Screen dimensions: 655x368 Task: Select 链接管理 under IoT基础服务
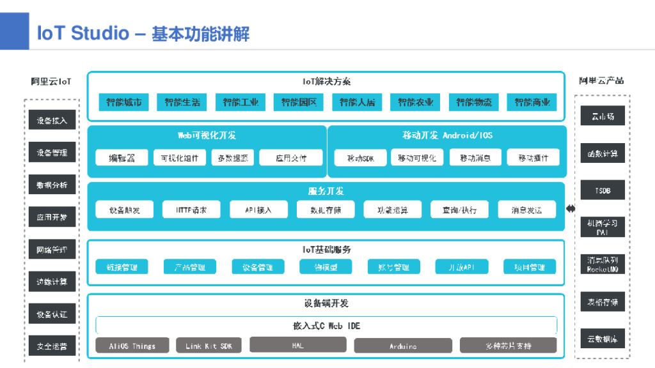click(x=122, y=266)
